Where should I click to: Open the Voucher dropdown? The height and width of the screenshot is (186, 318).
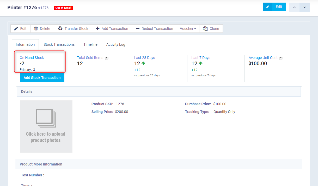pos(188,29)
